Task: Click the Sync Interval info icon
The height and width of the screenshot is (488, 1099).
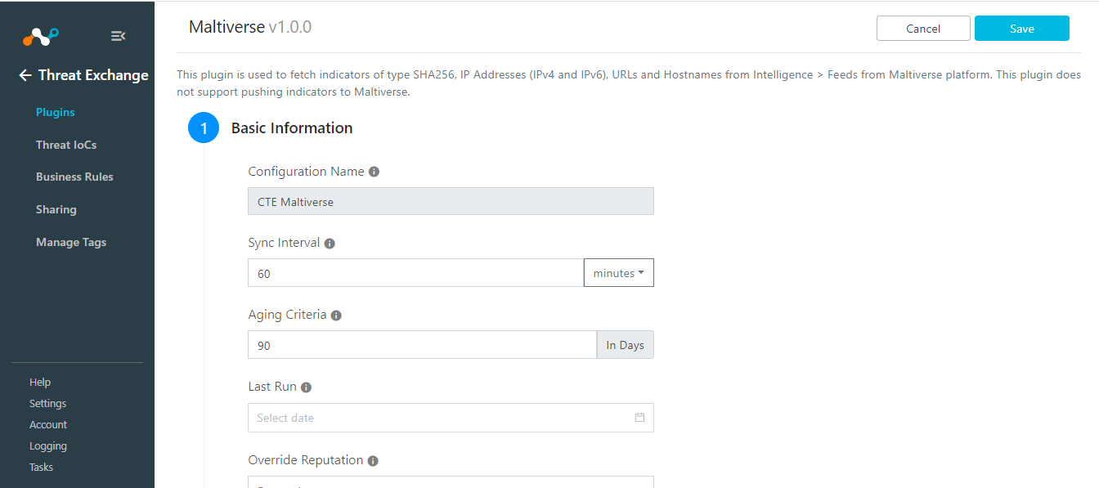Action: pyautogui.click(x=330, y=244)
